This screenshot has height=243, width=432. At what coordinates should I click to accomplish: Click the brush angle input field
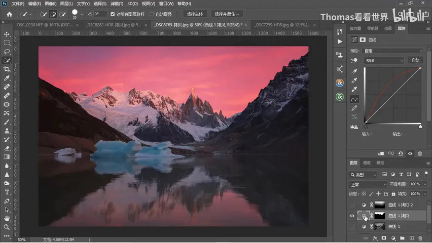tap(100, 14)
